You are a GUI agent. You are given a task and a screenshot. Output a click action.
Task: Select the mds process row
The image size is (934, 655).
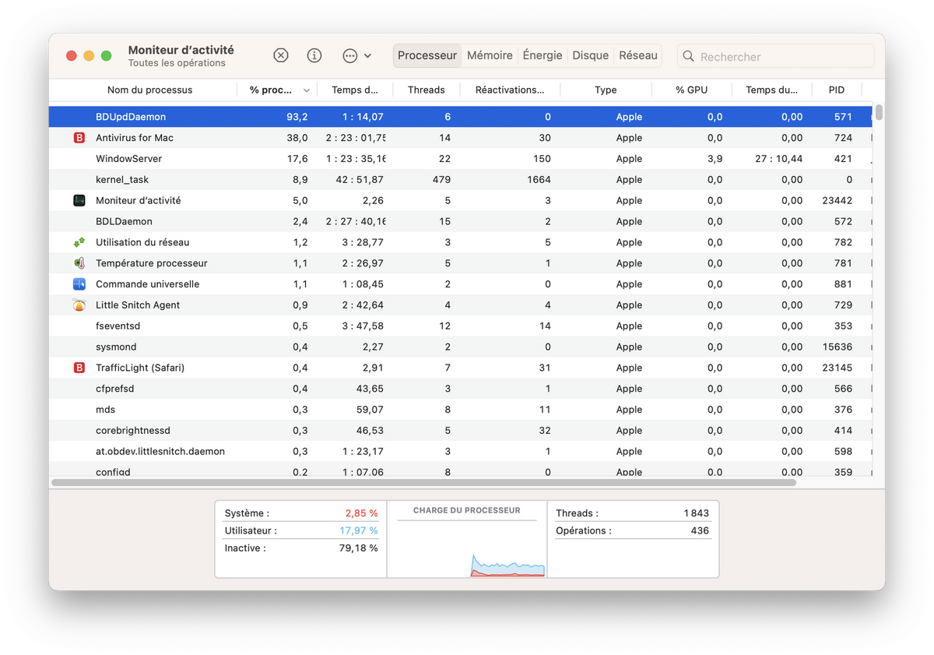[x=460, y=410]
